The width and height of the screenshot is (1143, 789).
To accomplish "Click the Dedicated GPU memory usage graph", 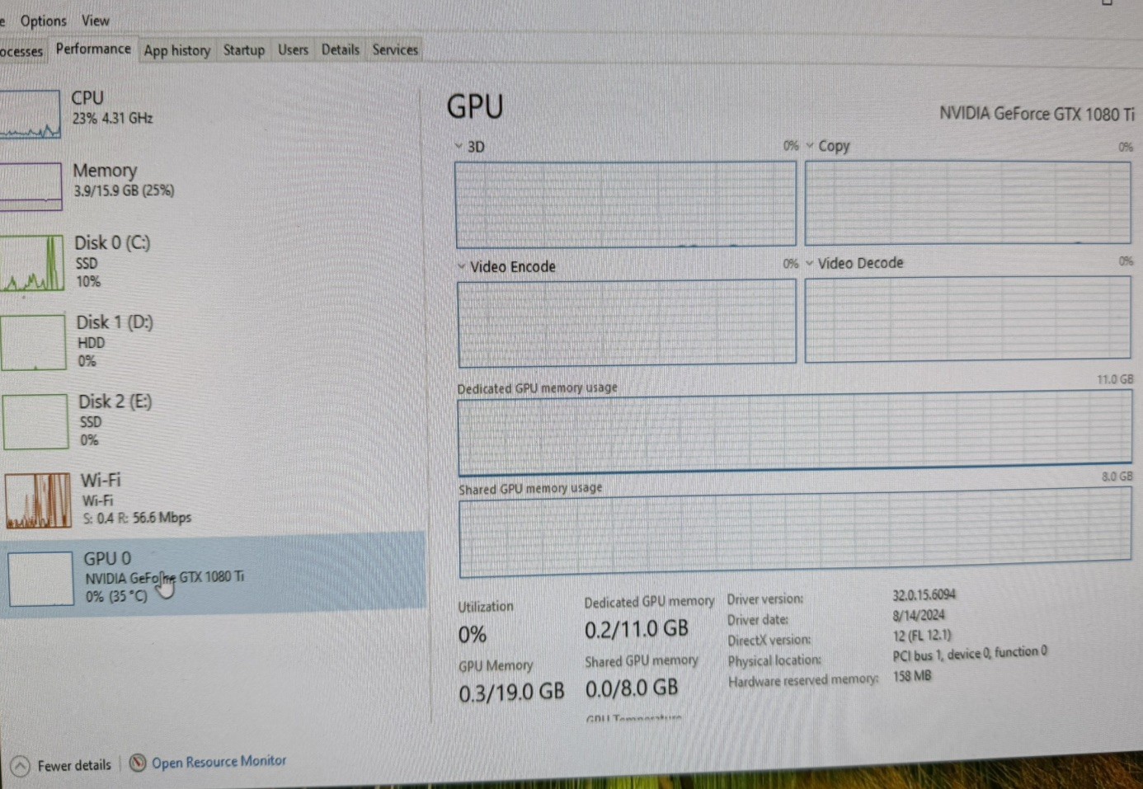I will [795, 433].
